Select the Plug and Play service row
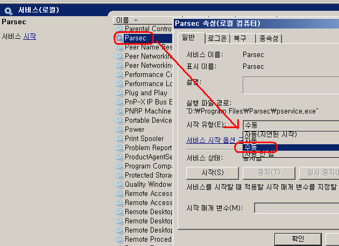The width and height of the screenshot is (339, 246). (144, 93)
